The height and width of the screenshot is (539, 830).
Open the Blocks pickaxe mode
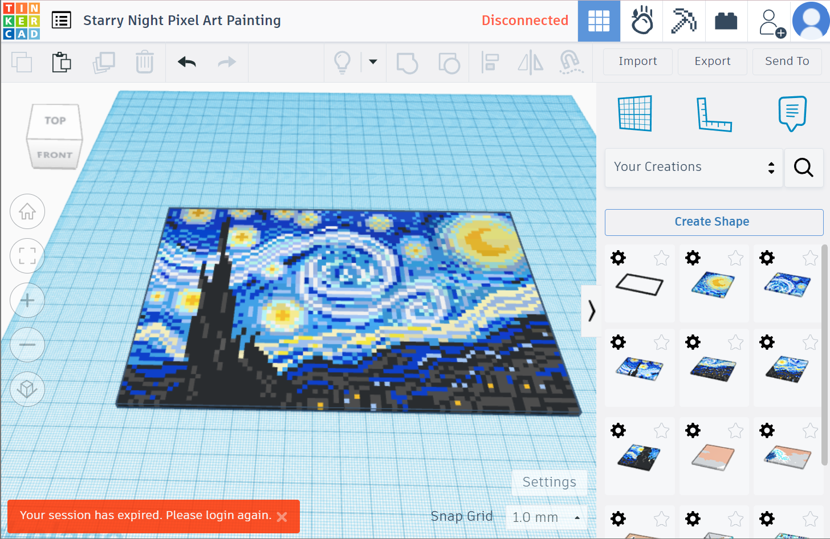pos(684,21)
